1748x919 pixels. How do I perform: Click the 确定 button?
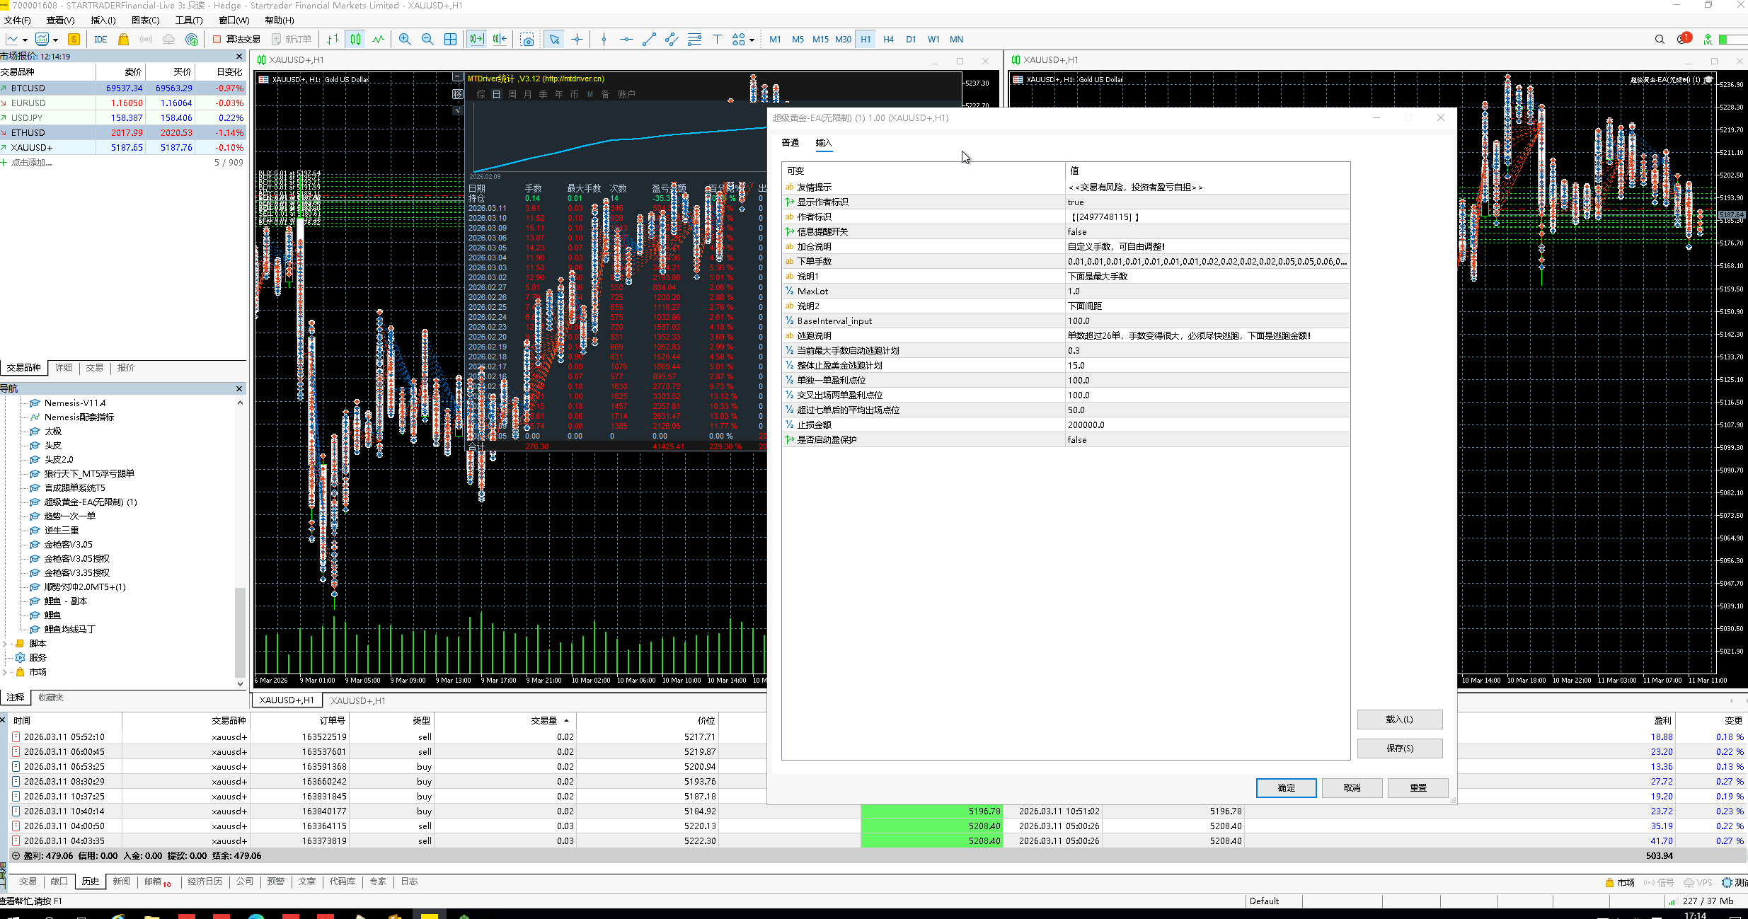[x=1286, y=788]
